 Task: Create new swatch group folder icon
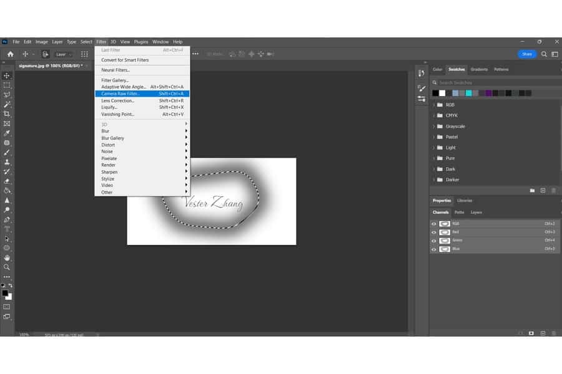coord(532,190)
